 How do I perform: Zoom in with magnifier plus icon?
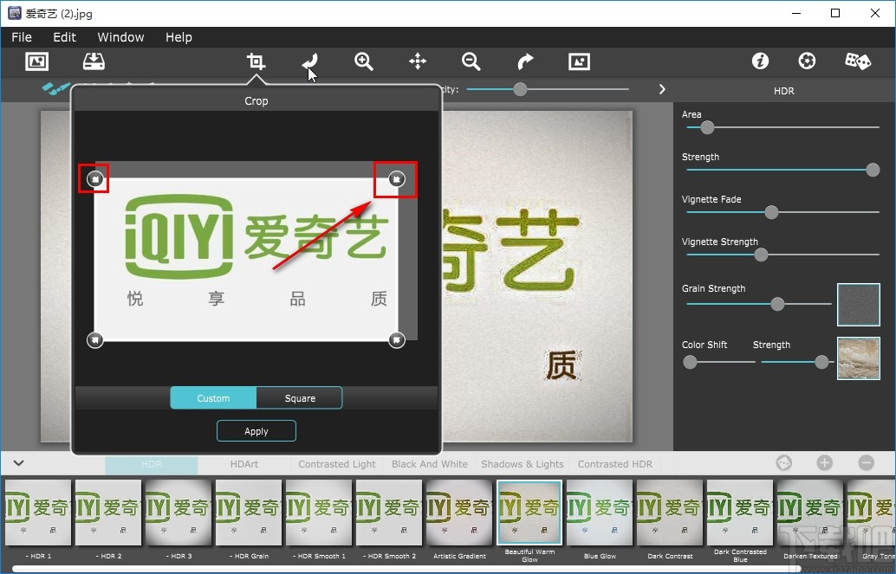click(x=363, y=61)
